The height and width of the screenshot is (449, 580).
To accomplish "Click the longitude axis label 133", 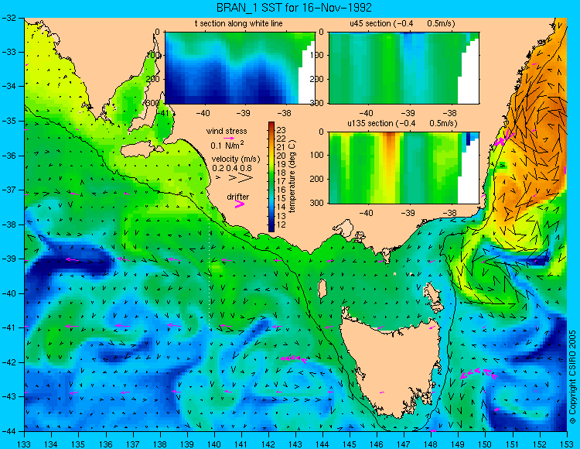I will pyautogui.click(x=25, y=444).
